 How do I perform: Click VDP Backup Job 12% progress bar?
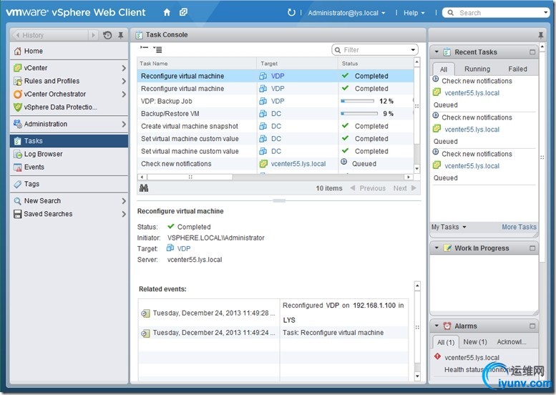coord(358,101)
